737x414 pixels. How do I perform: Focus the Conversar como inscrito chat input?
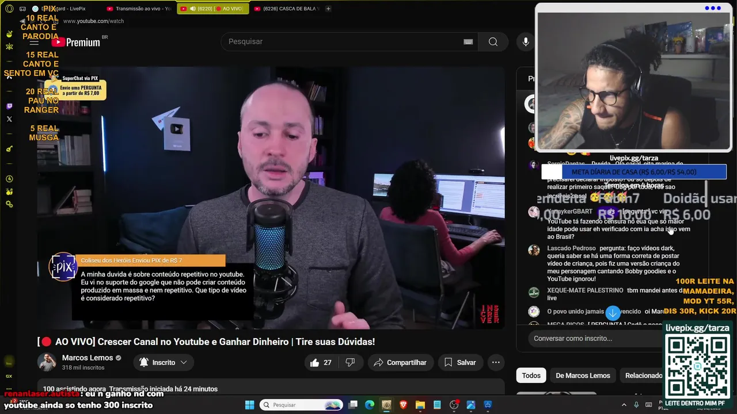pos(596,338)
